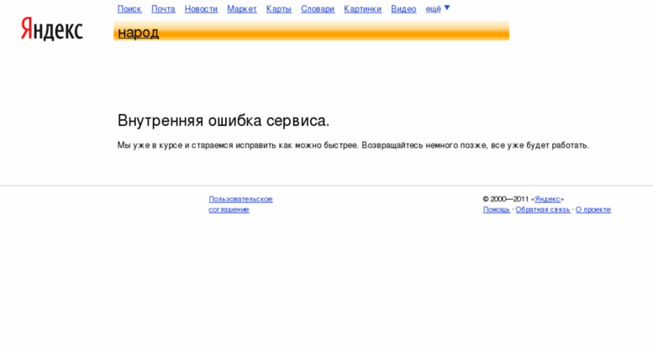The image size is (653, 355).
Task: Click the message starting Мы уже в курсе
Action: [353, 145]
